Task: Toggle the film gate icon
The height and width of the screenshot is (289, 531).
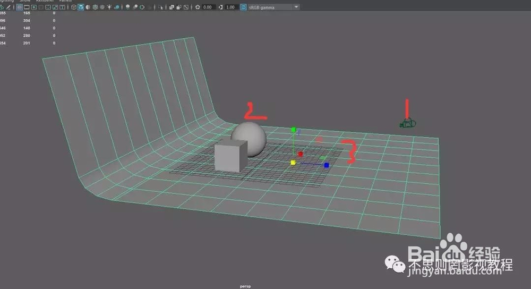Action: (x=27, y=7)
